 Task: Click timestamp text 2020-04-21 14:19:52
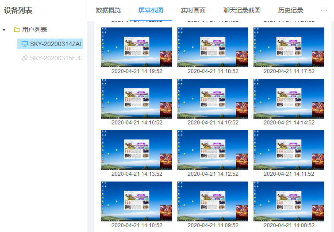pyautogui.click(x=137, y=71)
